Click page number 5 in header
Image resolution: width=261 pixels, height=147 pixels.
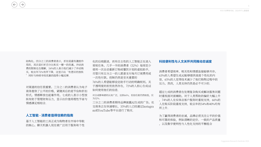[249, 6]
